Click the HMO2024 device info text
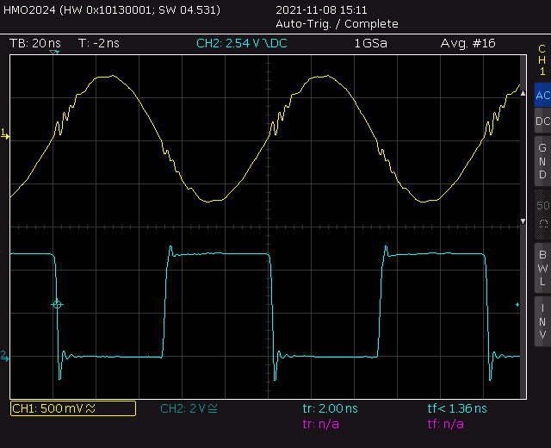Image resolution: width=551 pixels, height=448 pixels. (112, 9)
